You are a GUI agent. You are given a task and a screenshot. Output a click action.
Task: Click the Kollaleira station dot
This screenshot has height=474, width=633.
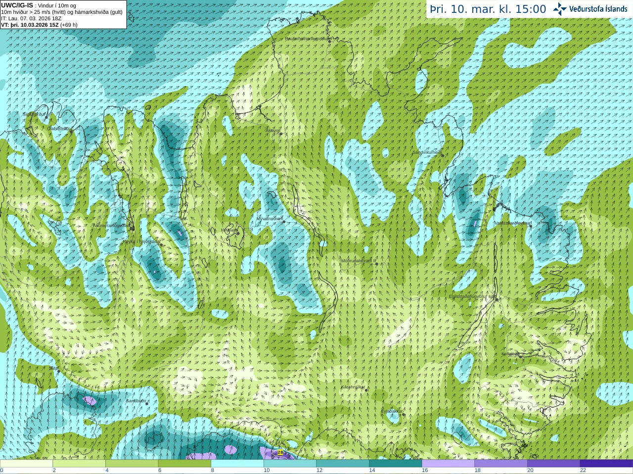pos(520,356)
